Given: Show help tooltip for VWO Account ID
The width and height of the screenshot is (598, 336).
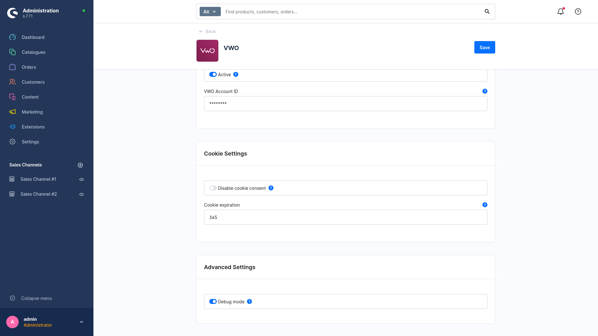Looking at the screenshot, I should (x=485, y=91).
